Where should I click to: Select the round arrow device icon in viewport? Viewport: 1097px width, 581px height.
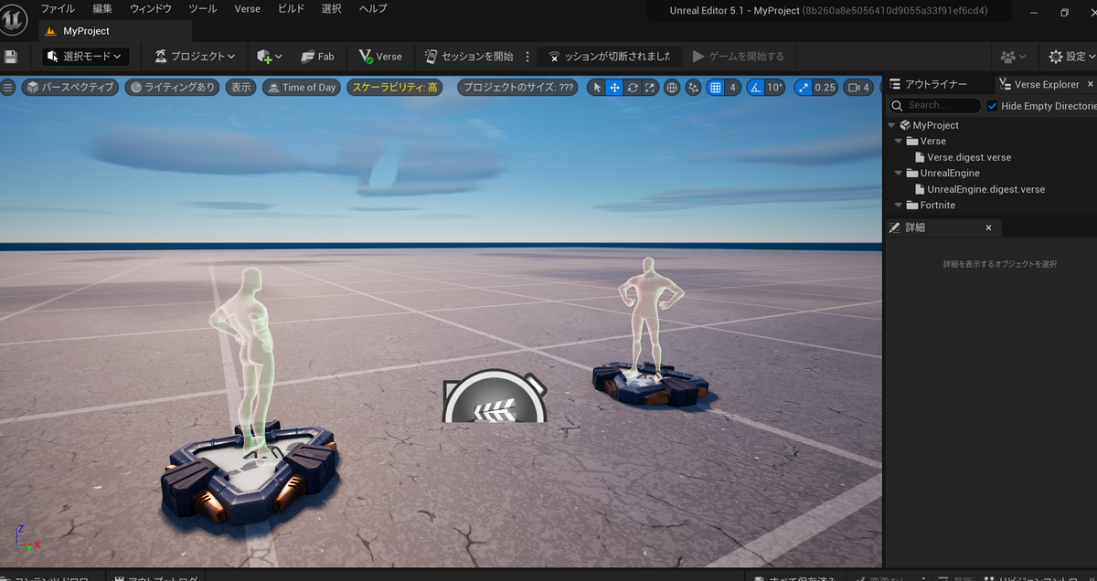point(495,396)
